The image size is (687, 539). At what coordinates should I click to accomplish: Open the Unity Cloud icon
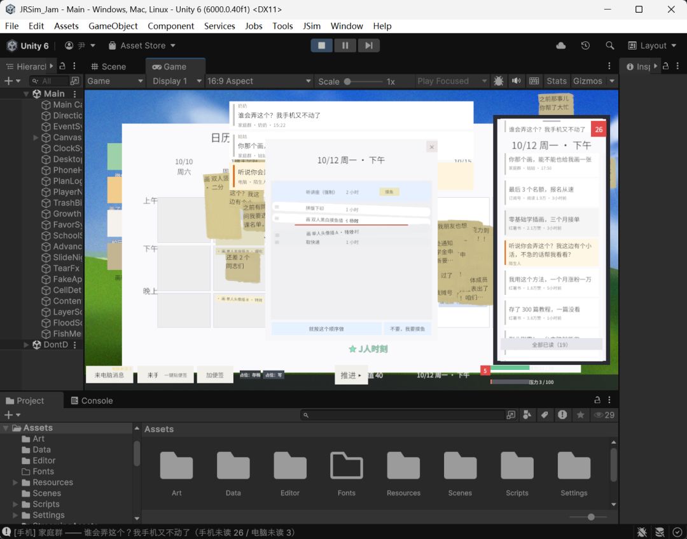click(x=561, y=46)
